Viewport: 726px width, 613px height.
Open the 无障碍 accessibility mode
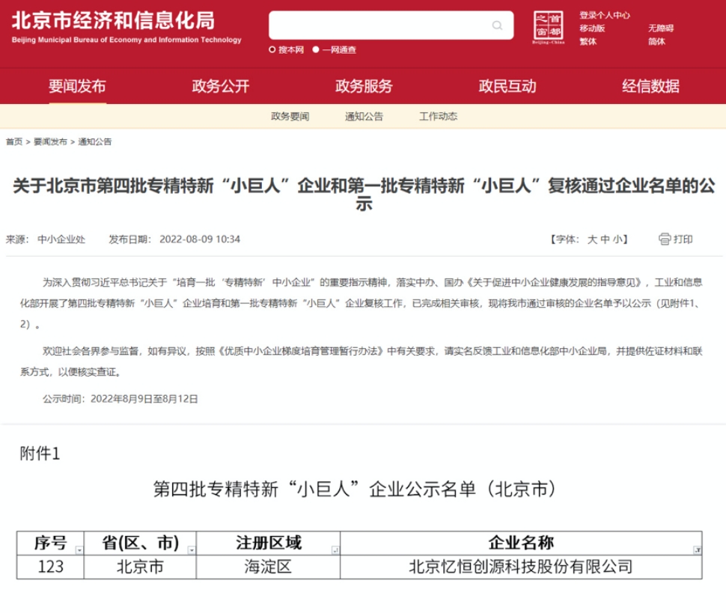coord(661,28)
